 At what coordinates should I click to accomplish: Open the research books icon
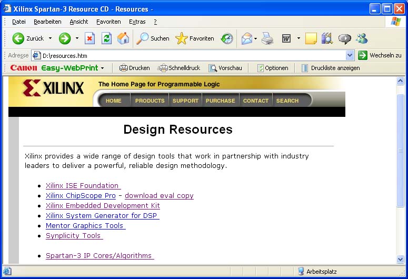coord(327,38)
